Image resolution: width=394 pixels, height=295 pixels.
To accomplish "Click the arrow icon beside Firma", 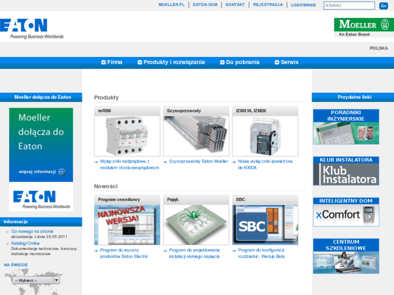I will pos(104,62).
